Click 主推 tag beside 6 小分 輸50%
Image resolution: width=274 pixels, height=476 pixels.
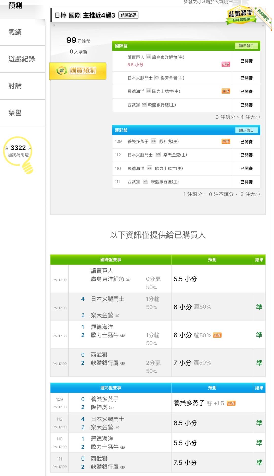click(x=217, y=335)
